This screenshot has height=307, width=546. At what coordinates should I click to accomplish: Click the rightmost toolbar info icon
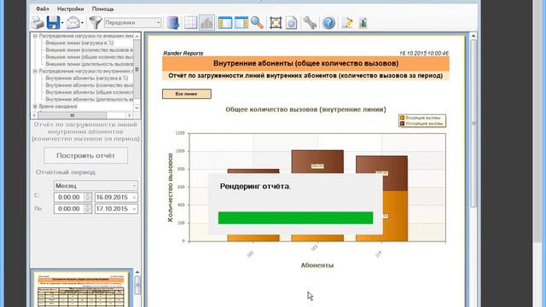click(363, 23)
